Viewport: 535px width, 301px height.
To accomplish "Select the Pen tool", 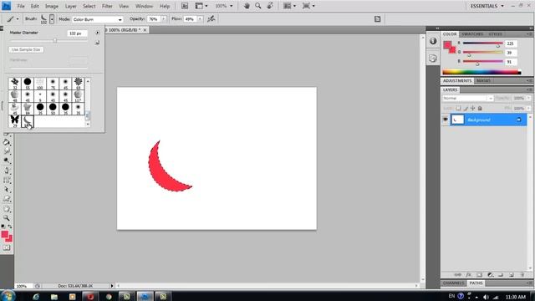I will pyautogui.click(x=7, y=171).
